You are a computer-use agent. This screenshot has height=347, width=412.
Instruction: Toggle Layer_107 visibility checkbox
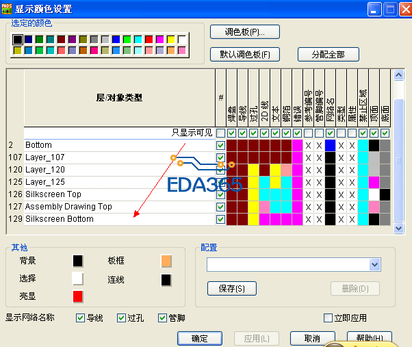coord(220,157)
